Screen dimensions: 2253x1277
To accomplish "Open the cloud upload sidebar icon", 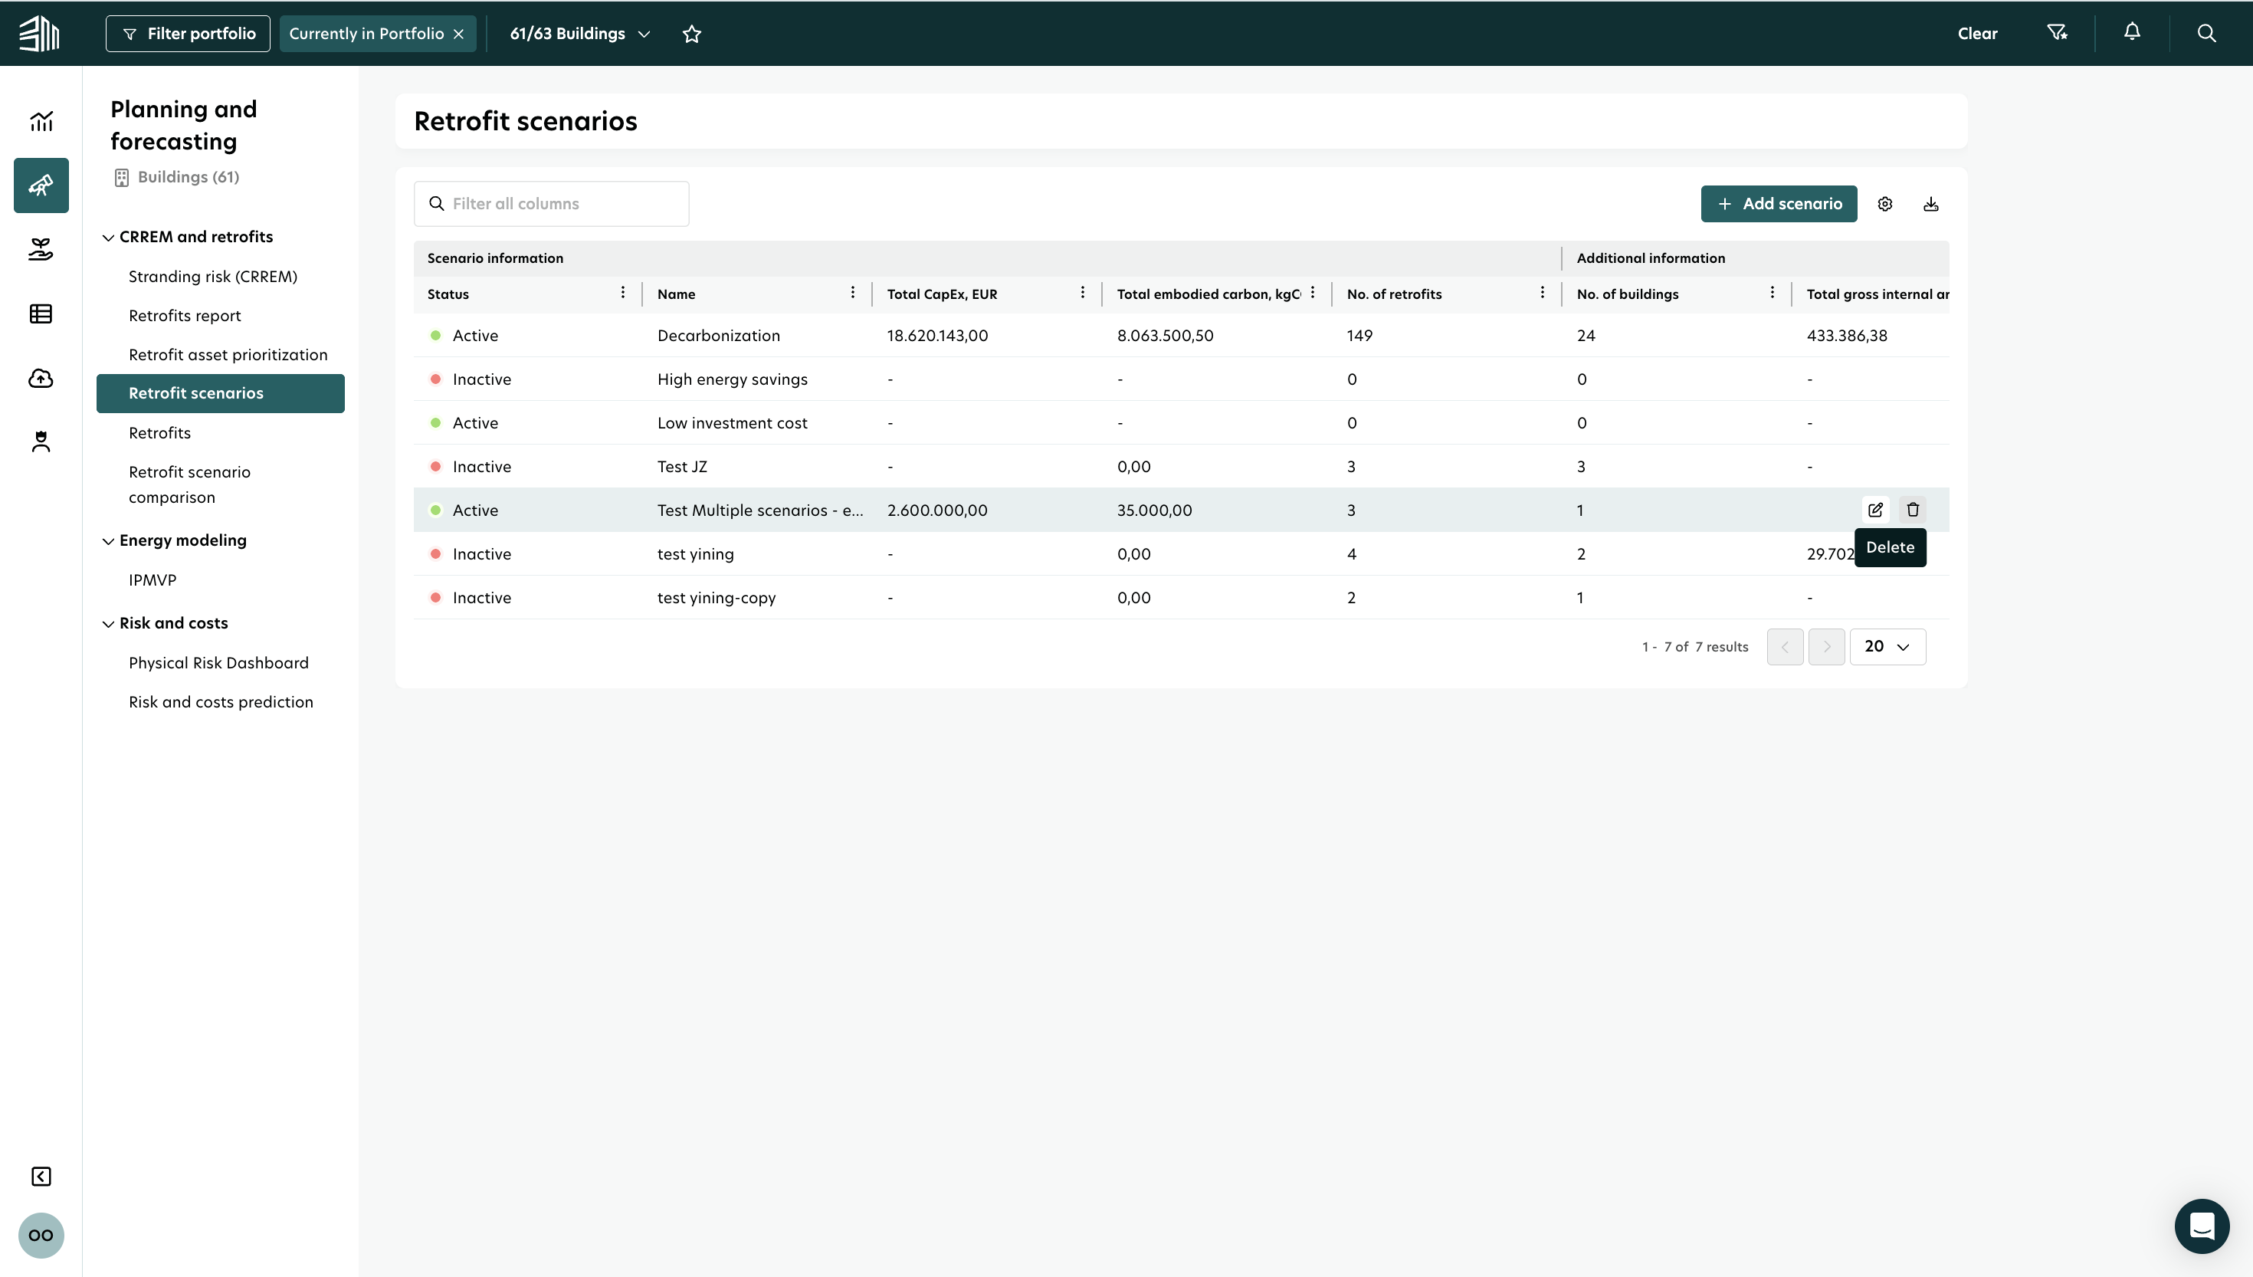I will click(41, 378).
